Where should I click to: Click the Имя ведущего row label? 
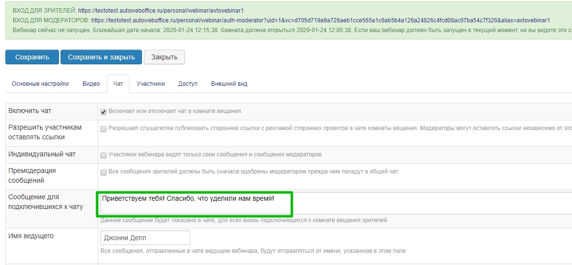point(31,236)
